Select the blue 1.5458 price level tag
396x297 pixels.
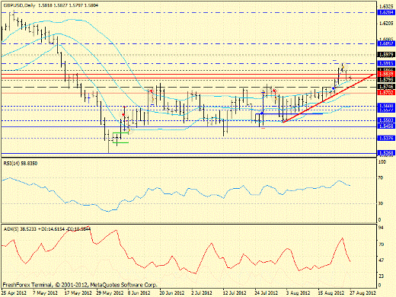386,126
